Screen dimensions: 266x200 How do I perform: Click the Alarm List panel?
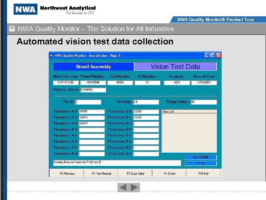tap(189, 131)
